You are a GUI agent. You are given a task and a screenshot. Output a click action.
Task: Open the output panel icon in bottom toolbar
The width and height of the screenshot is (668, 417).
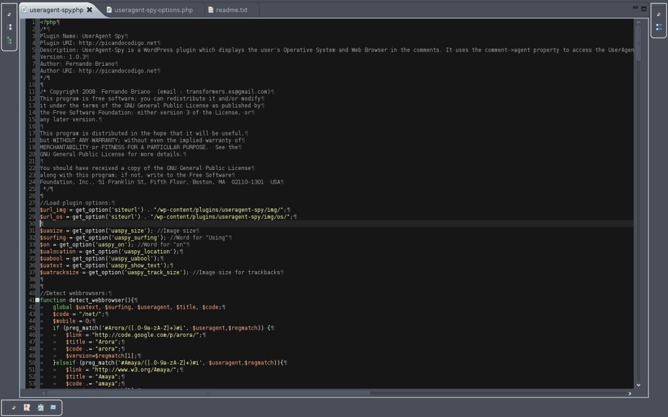[x=52, y=407]
